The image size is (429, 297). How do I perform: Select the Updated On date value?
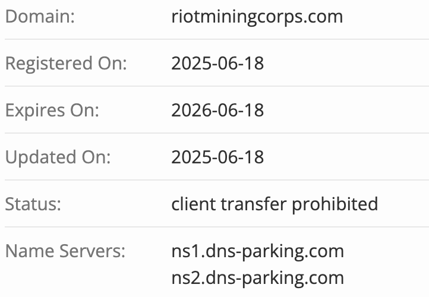pyautogui.click(x=217, y=157)
